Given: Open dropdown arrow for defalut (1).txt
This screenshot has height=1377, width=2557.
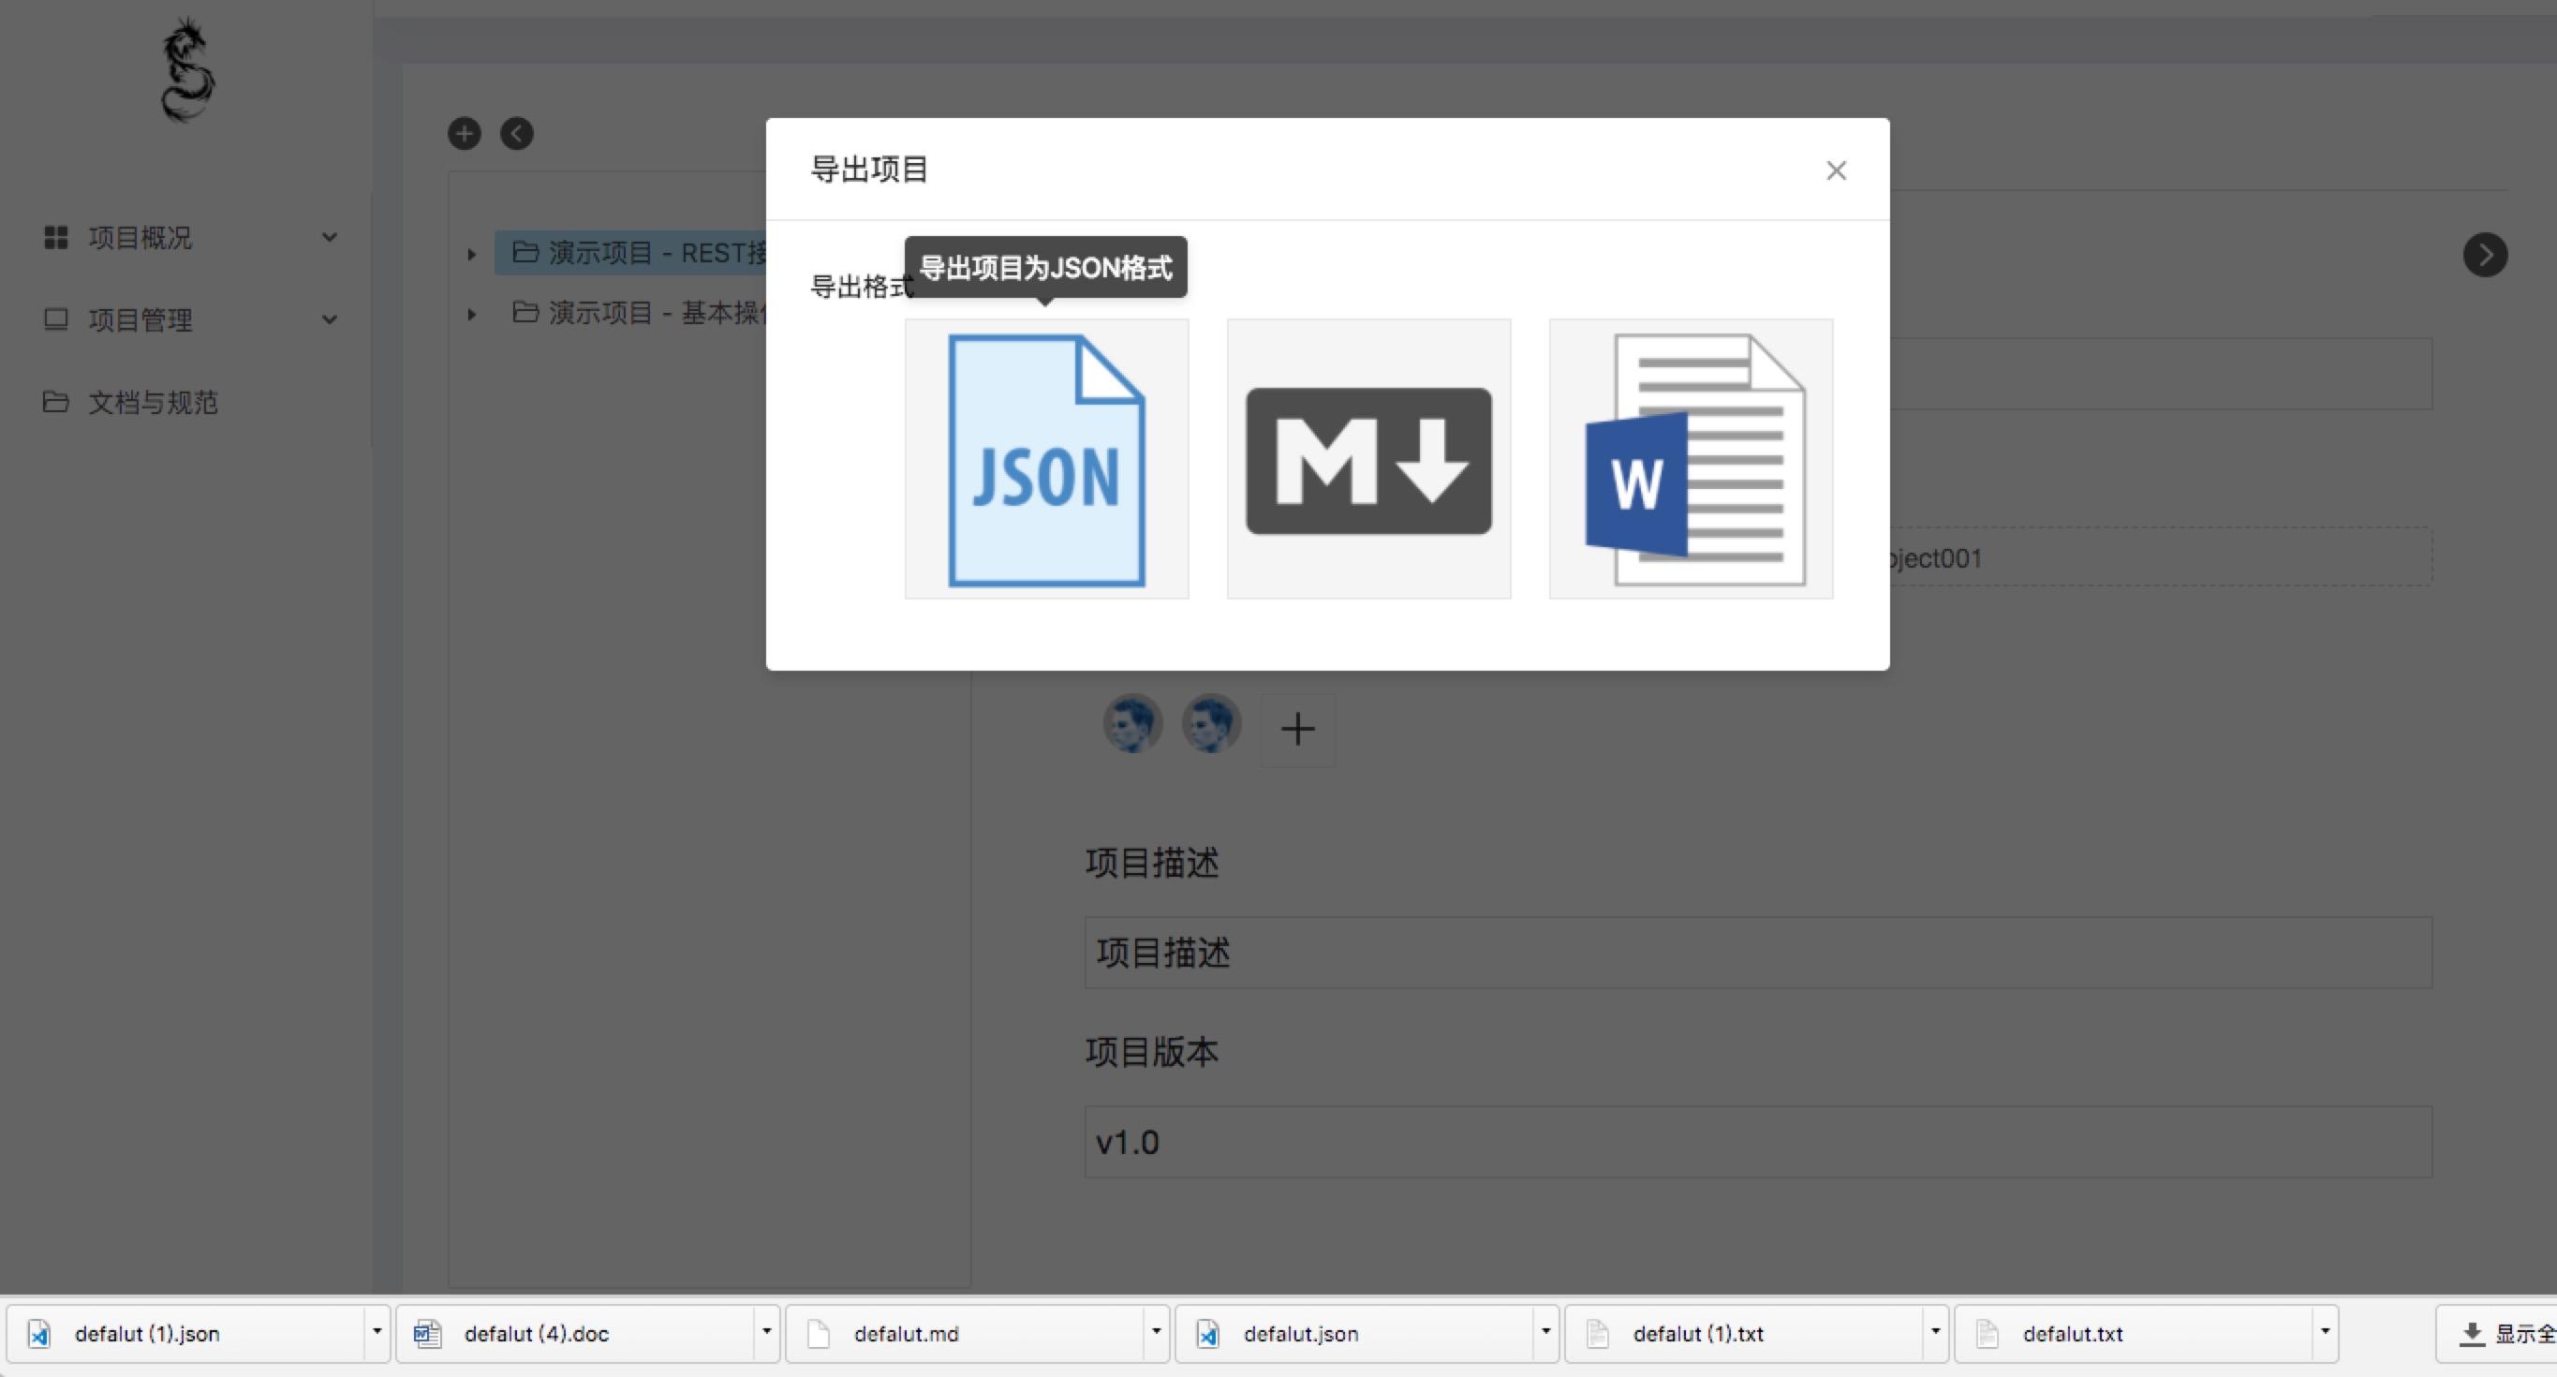Looking at the screenshot, I should point(1935,1332).
